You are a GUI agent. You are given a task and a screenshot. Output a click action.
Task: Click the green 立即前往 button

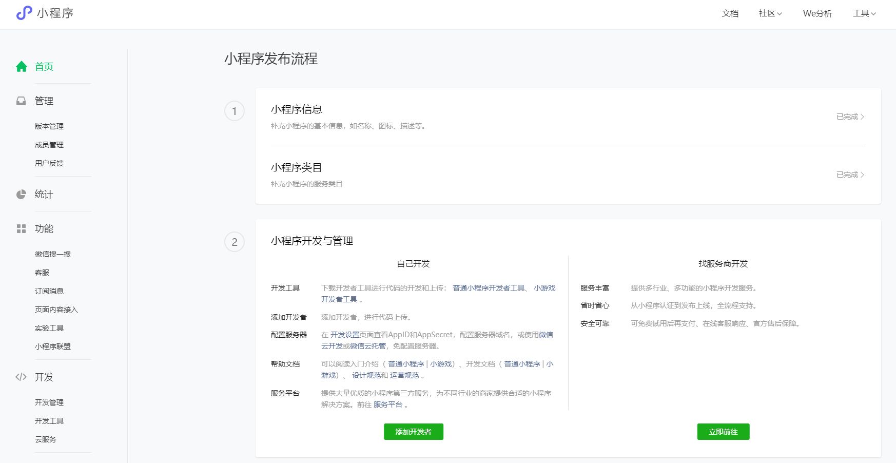(723, 432)
